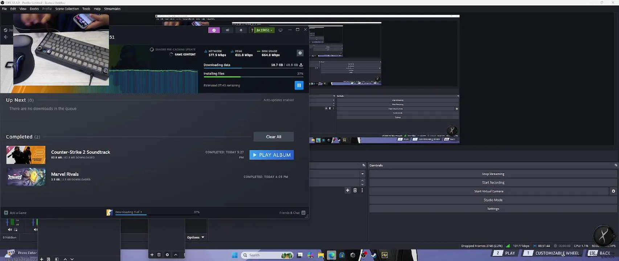Click Stop Streaming in OBS Controls

point(493,174)
